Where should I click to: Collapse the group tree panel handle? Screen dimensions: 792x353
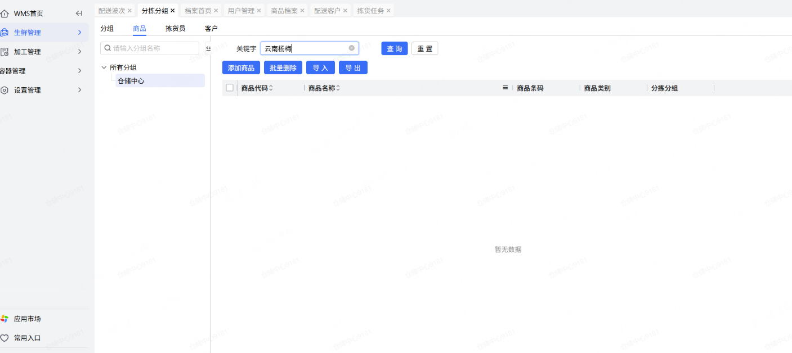click(208, 48)
